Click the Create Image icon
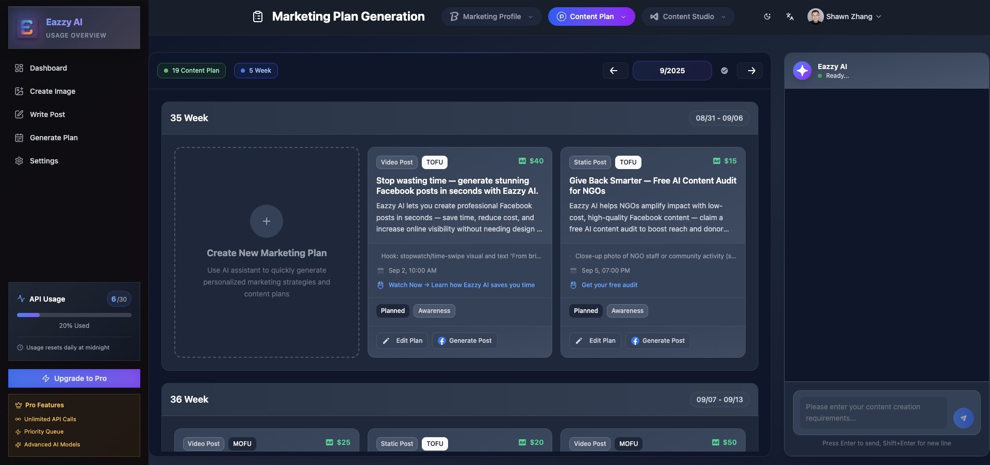The width and height of the screenshot is (990, 465). [x=19, y=91]
